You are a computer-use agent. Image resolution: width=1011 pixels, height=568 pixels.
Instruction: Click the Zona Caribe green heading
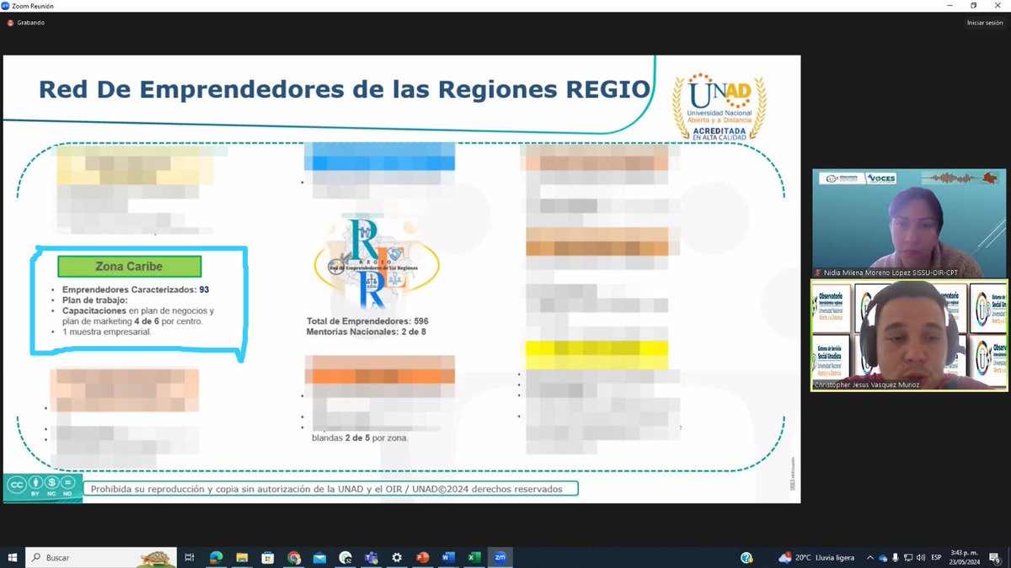(x=129, y=266)
